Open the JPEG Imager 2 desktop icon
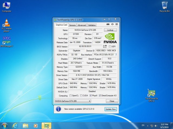 coord(7,40)
